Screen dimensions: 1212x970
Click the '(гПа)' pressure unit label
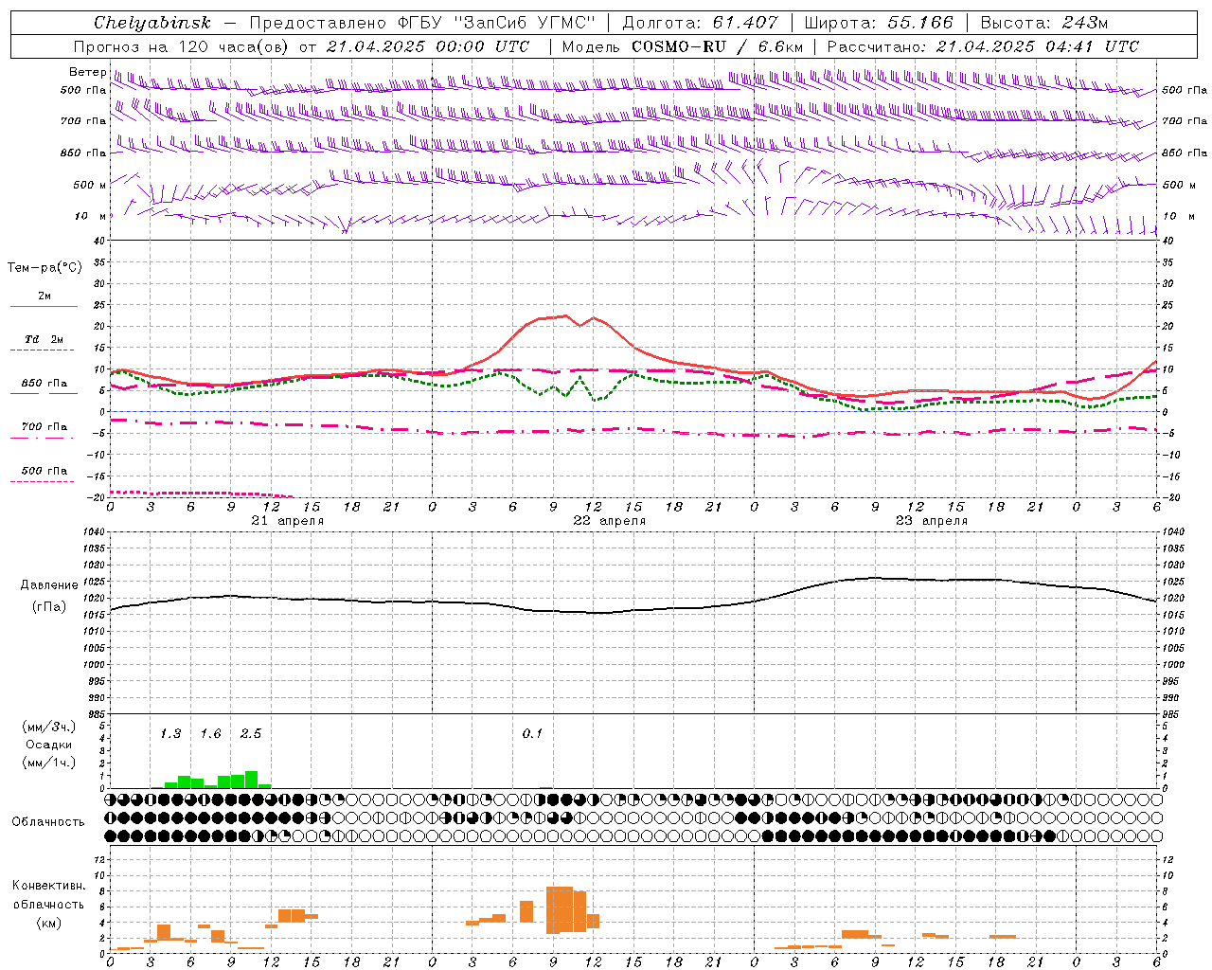click(49, 606)
